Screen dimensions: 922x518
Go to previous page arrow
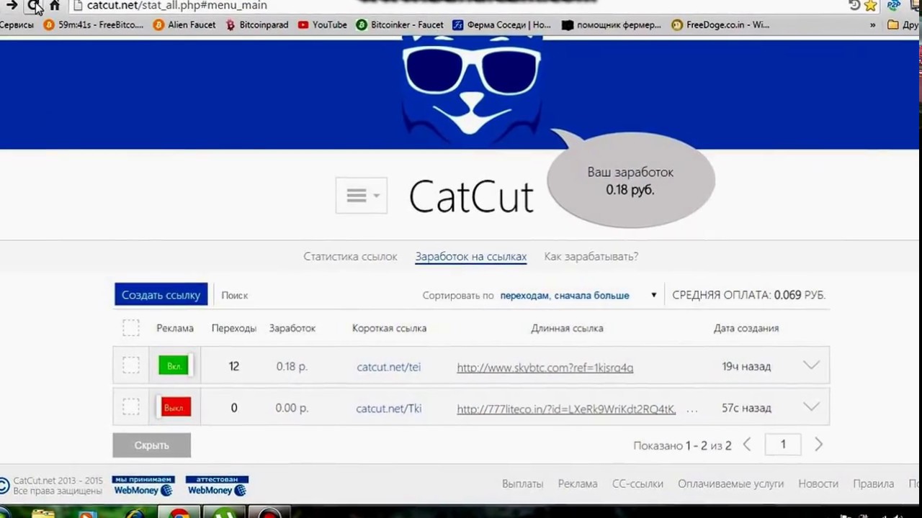(747, 445)
